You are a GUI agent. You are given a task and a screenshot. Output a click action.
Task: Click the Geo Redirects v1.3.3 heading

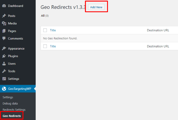(63, 7)
